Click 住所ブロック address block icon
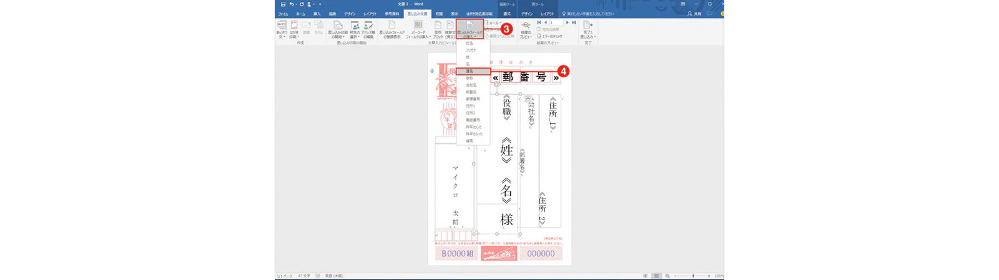The width and height of the screenshot is (999, 280). 438,29
